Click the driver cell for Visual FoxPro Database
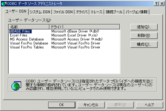The image size is (166, 111). [76, 43]
